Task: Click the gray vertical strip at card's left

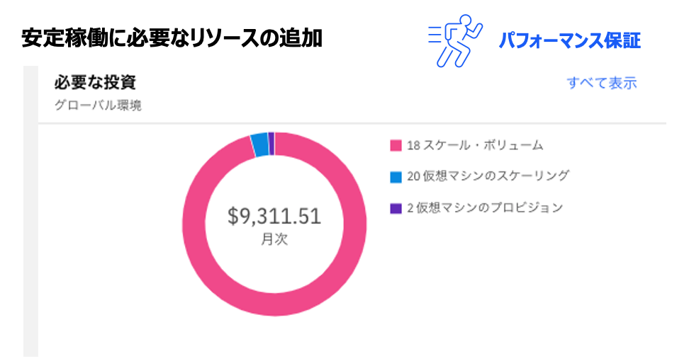Action: (x=30, y=212)
